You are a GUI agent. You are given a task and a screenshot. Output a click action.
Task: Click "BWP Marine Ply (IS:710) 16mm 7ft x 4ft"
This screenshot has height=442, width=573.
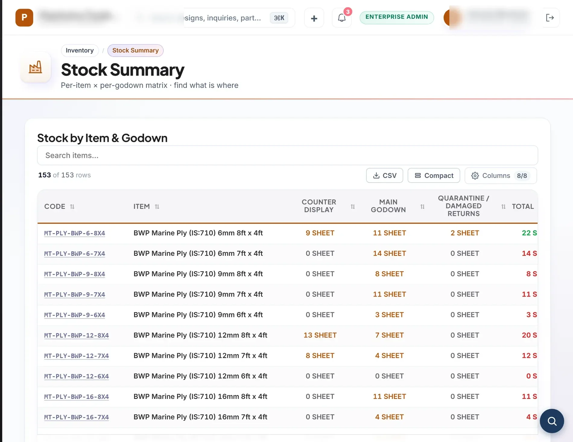pos(200,417)
